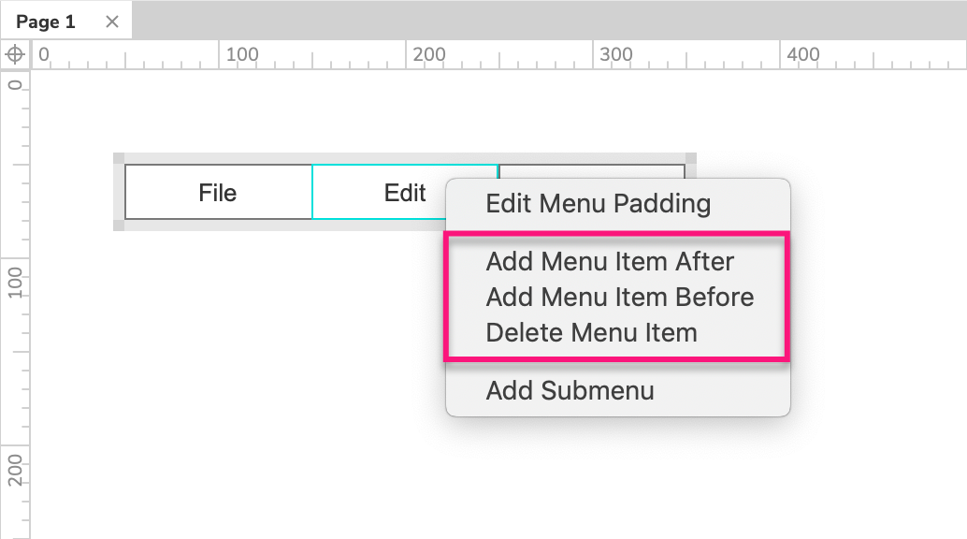Image resolution: width=967 pixels, height=539 pixels.
Task: Click the ruler origin crosshair icon
Action: coord(15,54)
